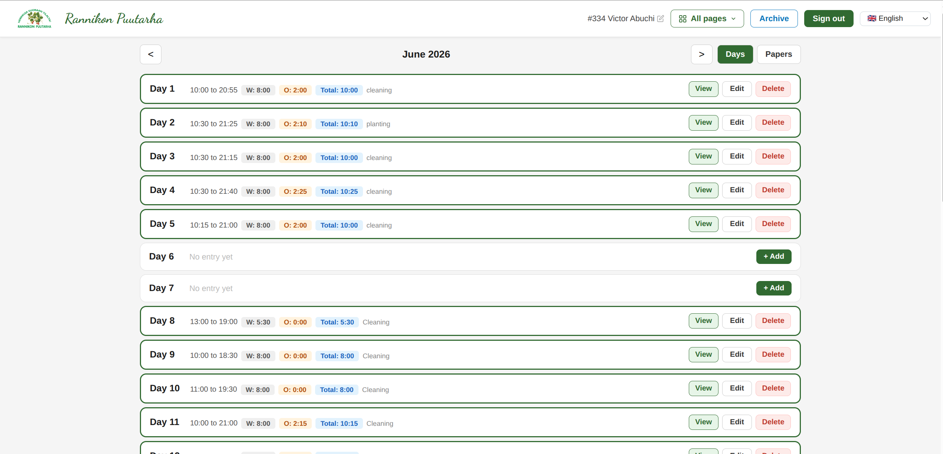Viewport: 943px width, 454px height.
Task: Delete the Day 4 entry
Action: point(773,190)
